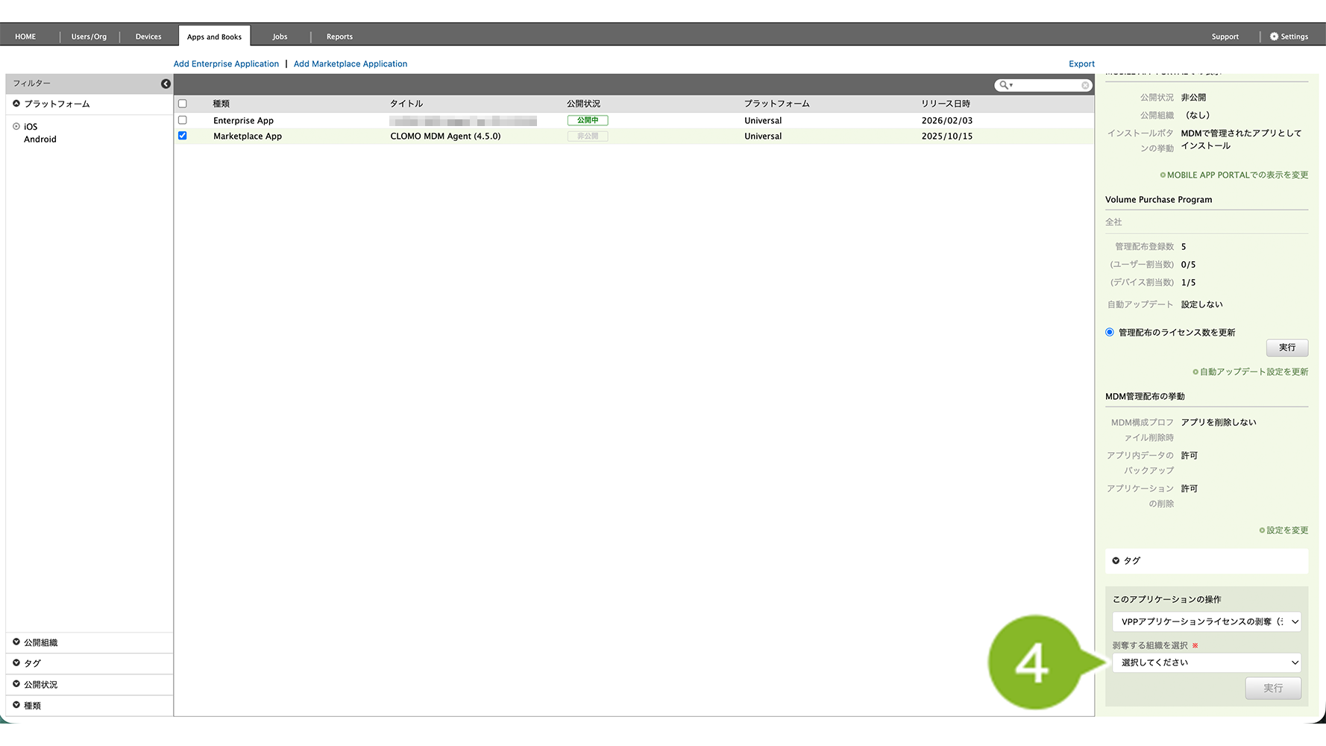Image resolution: width=1326 pixels, height=746 pixels.
Task: Click Add Marketplace Application link
Action: [350, 64]
